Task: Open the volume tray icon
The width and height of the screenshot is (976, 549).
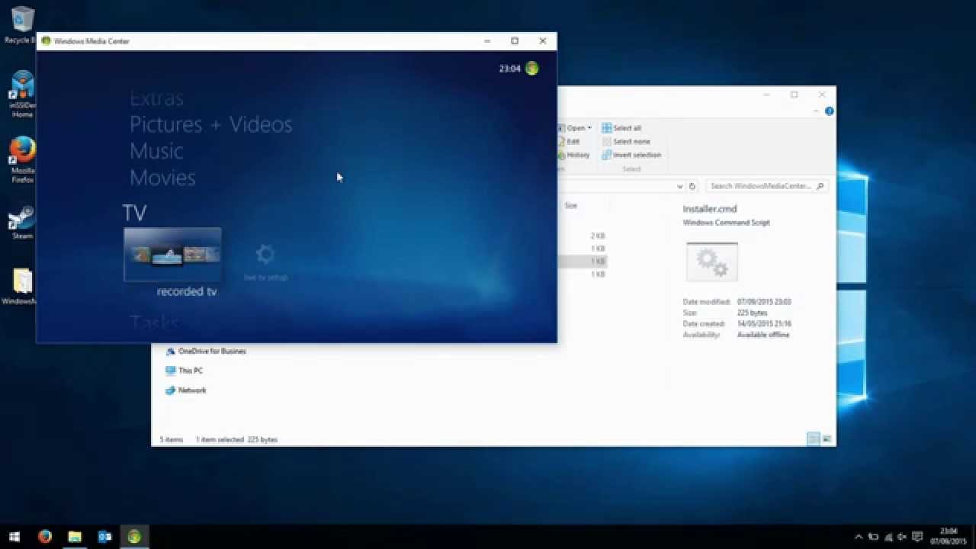Action: (903, 537)
